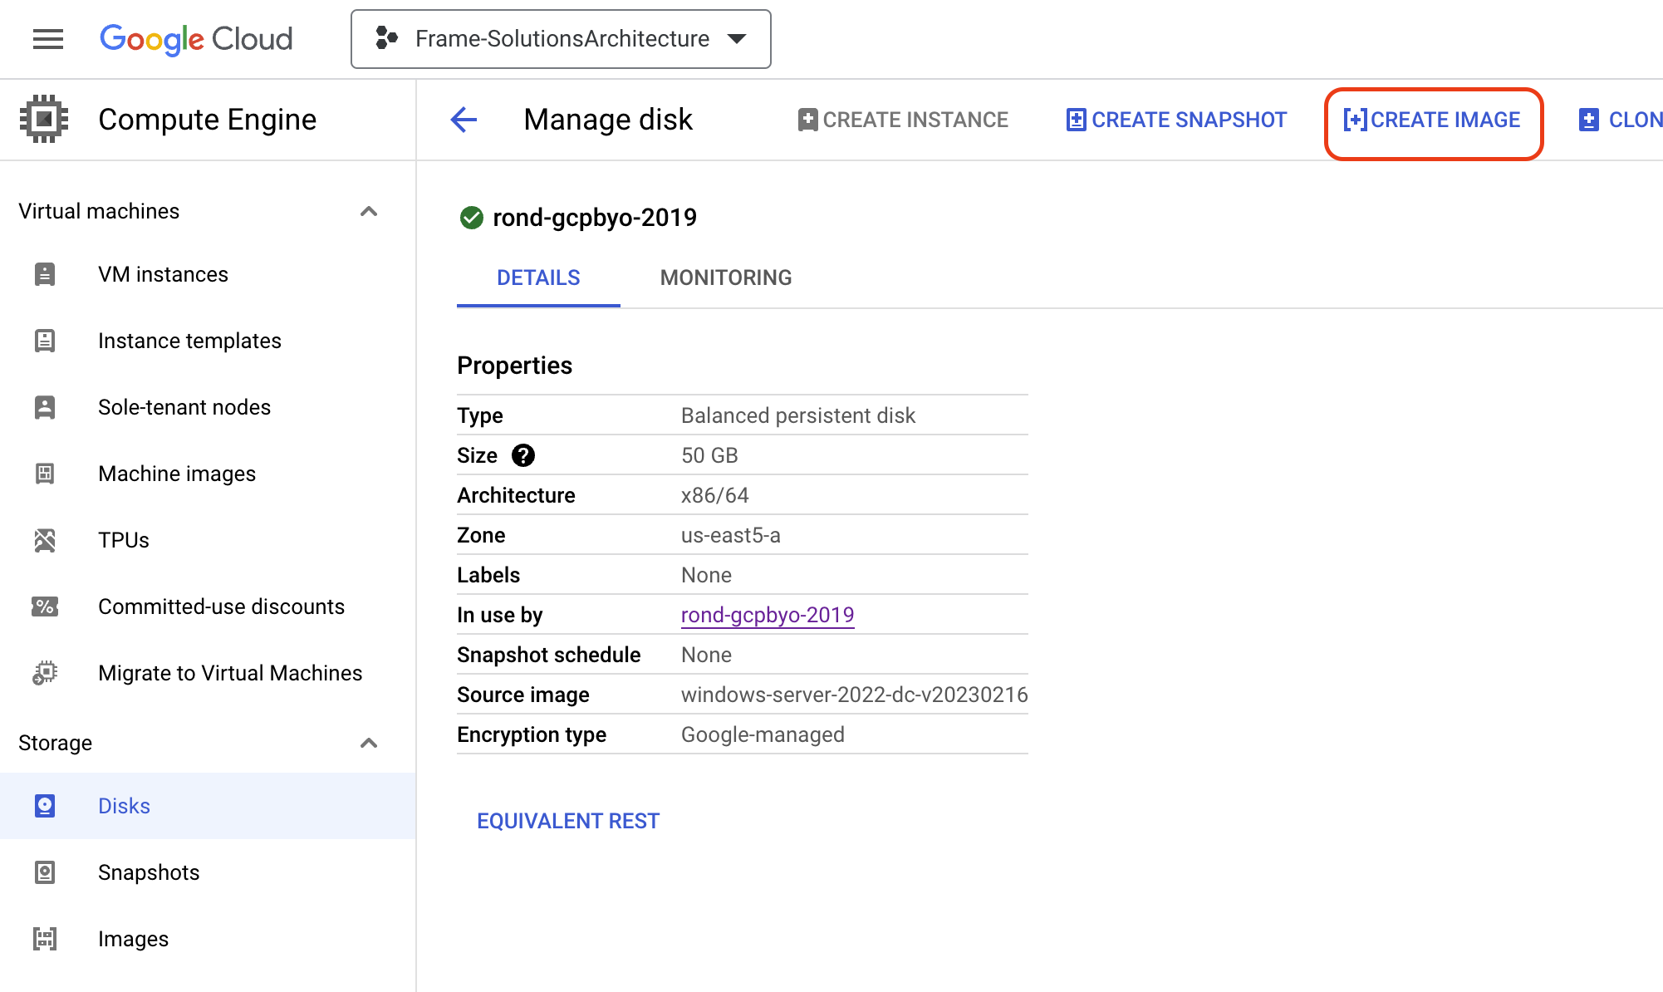
Task: Click the back arrow next to Manage disk
Action: (x=464, y=120)
